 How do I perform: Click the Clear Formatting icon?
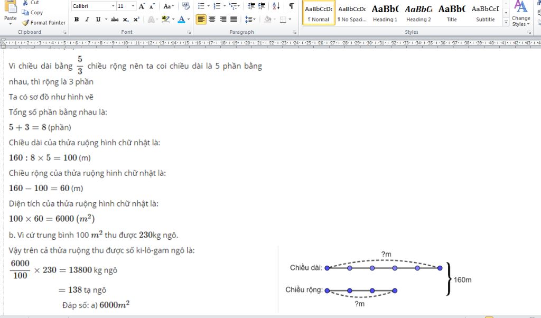tap(186, 6)
